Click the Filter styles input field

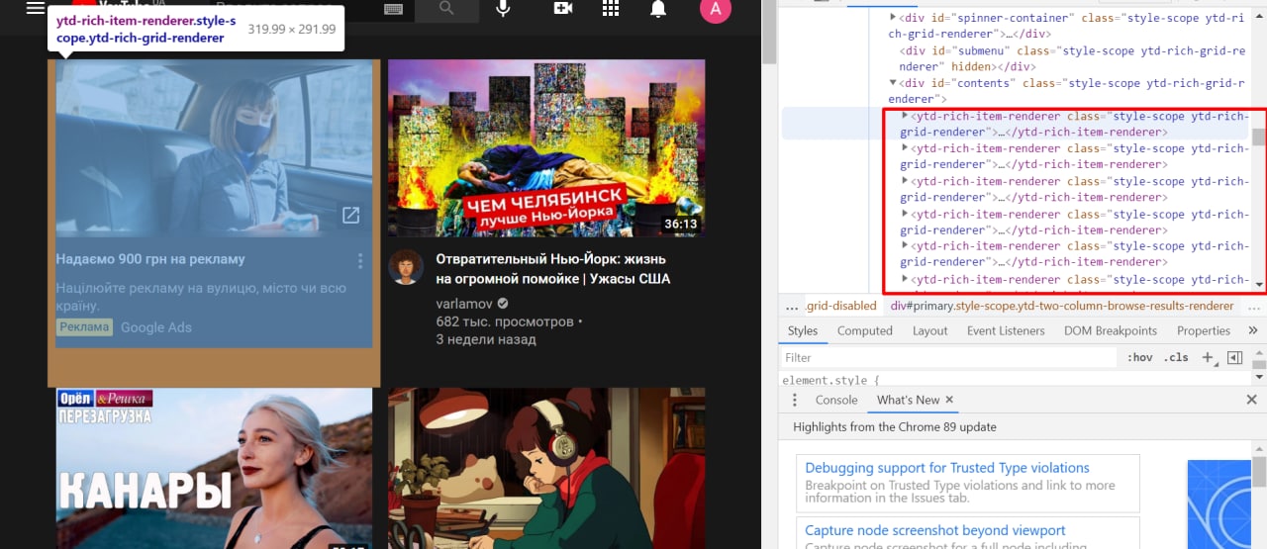pos(950,357)
